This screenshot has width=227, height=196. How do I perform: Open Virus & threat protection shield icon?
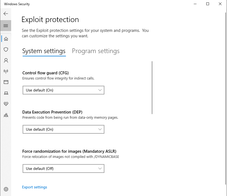[x=6, y=50]
